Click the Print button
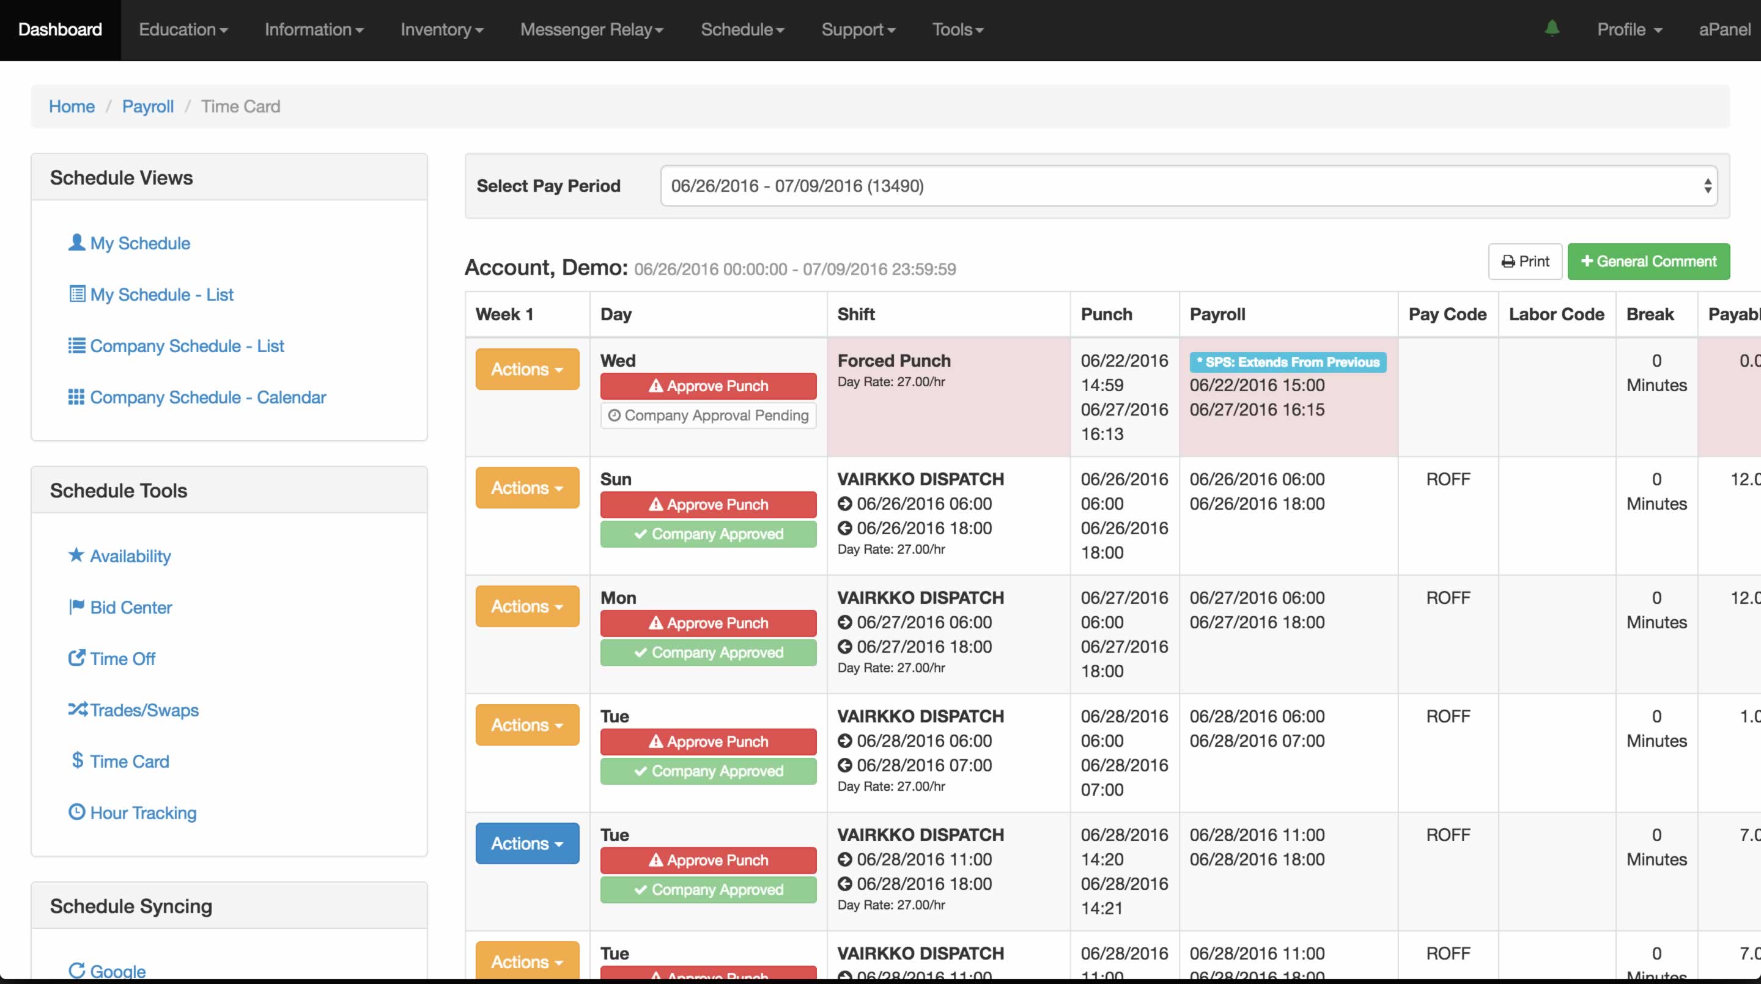Image resolution: width=1761 pixels, height=984 pixels. (x=1525, y=261)
